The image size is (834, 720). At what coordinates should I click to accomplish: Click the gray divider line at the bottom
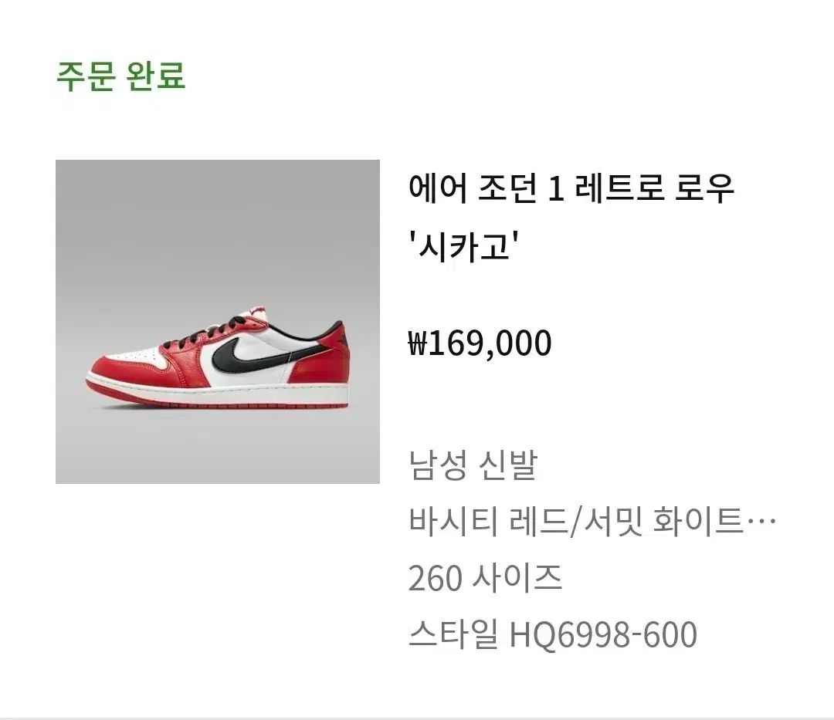click(417, 718)
